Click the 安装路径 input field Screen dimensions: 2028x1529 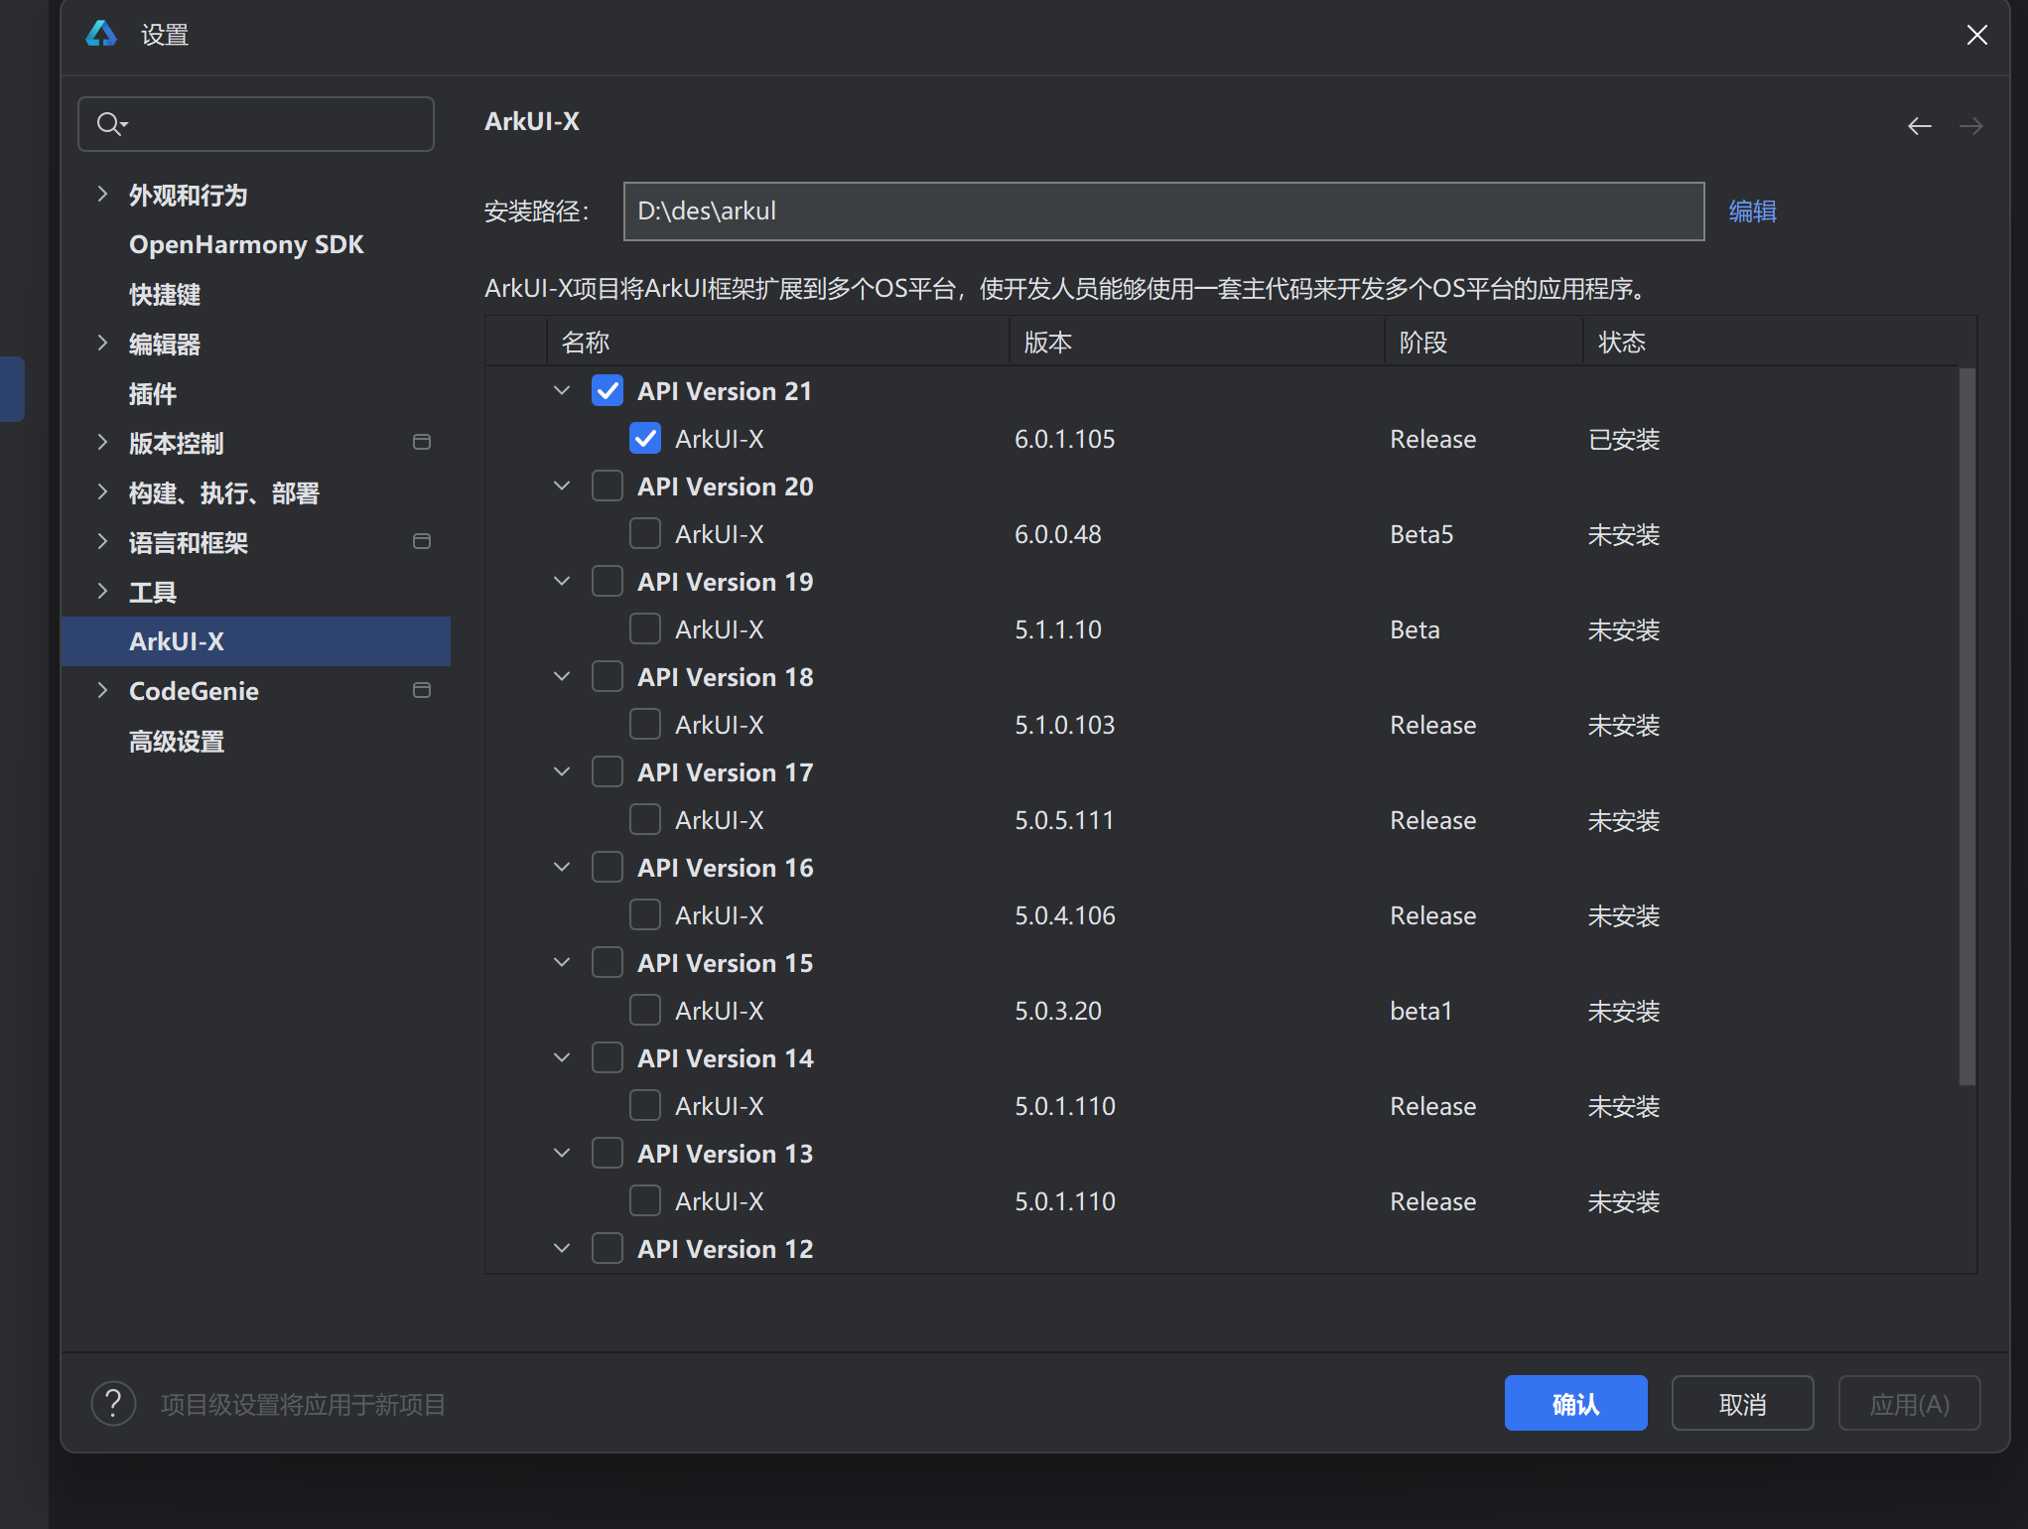(x=1162, y=211)
